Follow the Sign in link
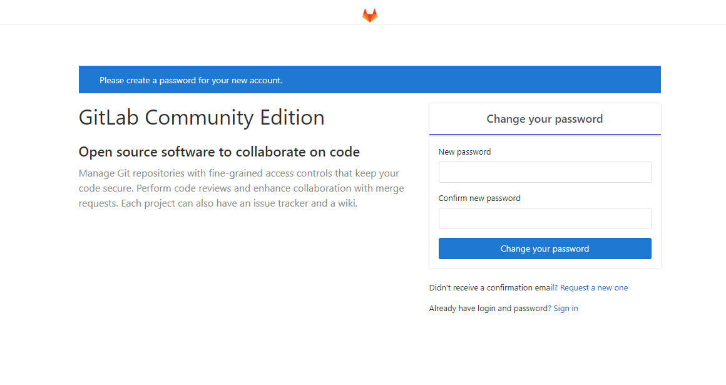This screenshot has height=385, width=726. point(566,309)
